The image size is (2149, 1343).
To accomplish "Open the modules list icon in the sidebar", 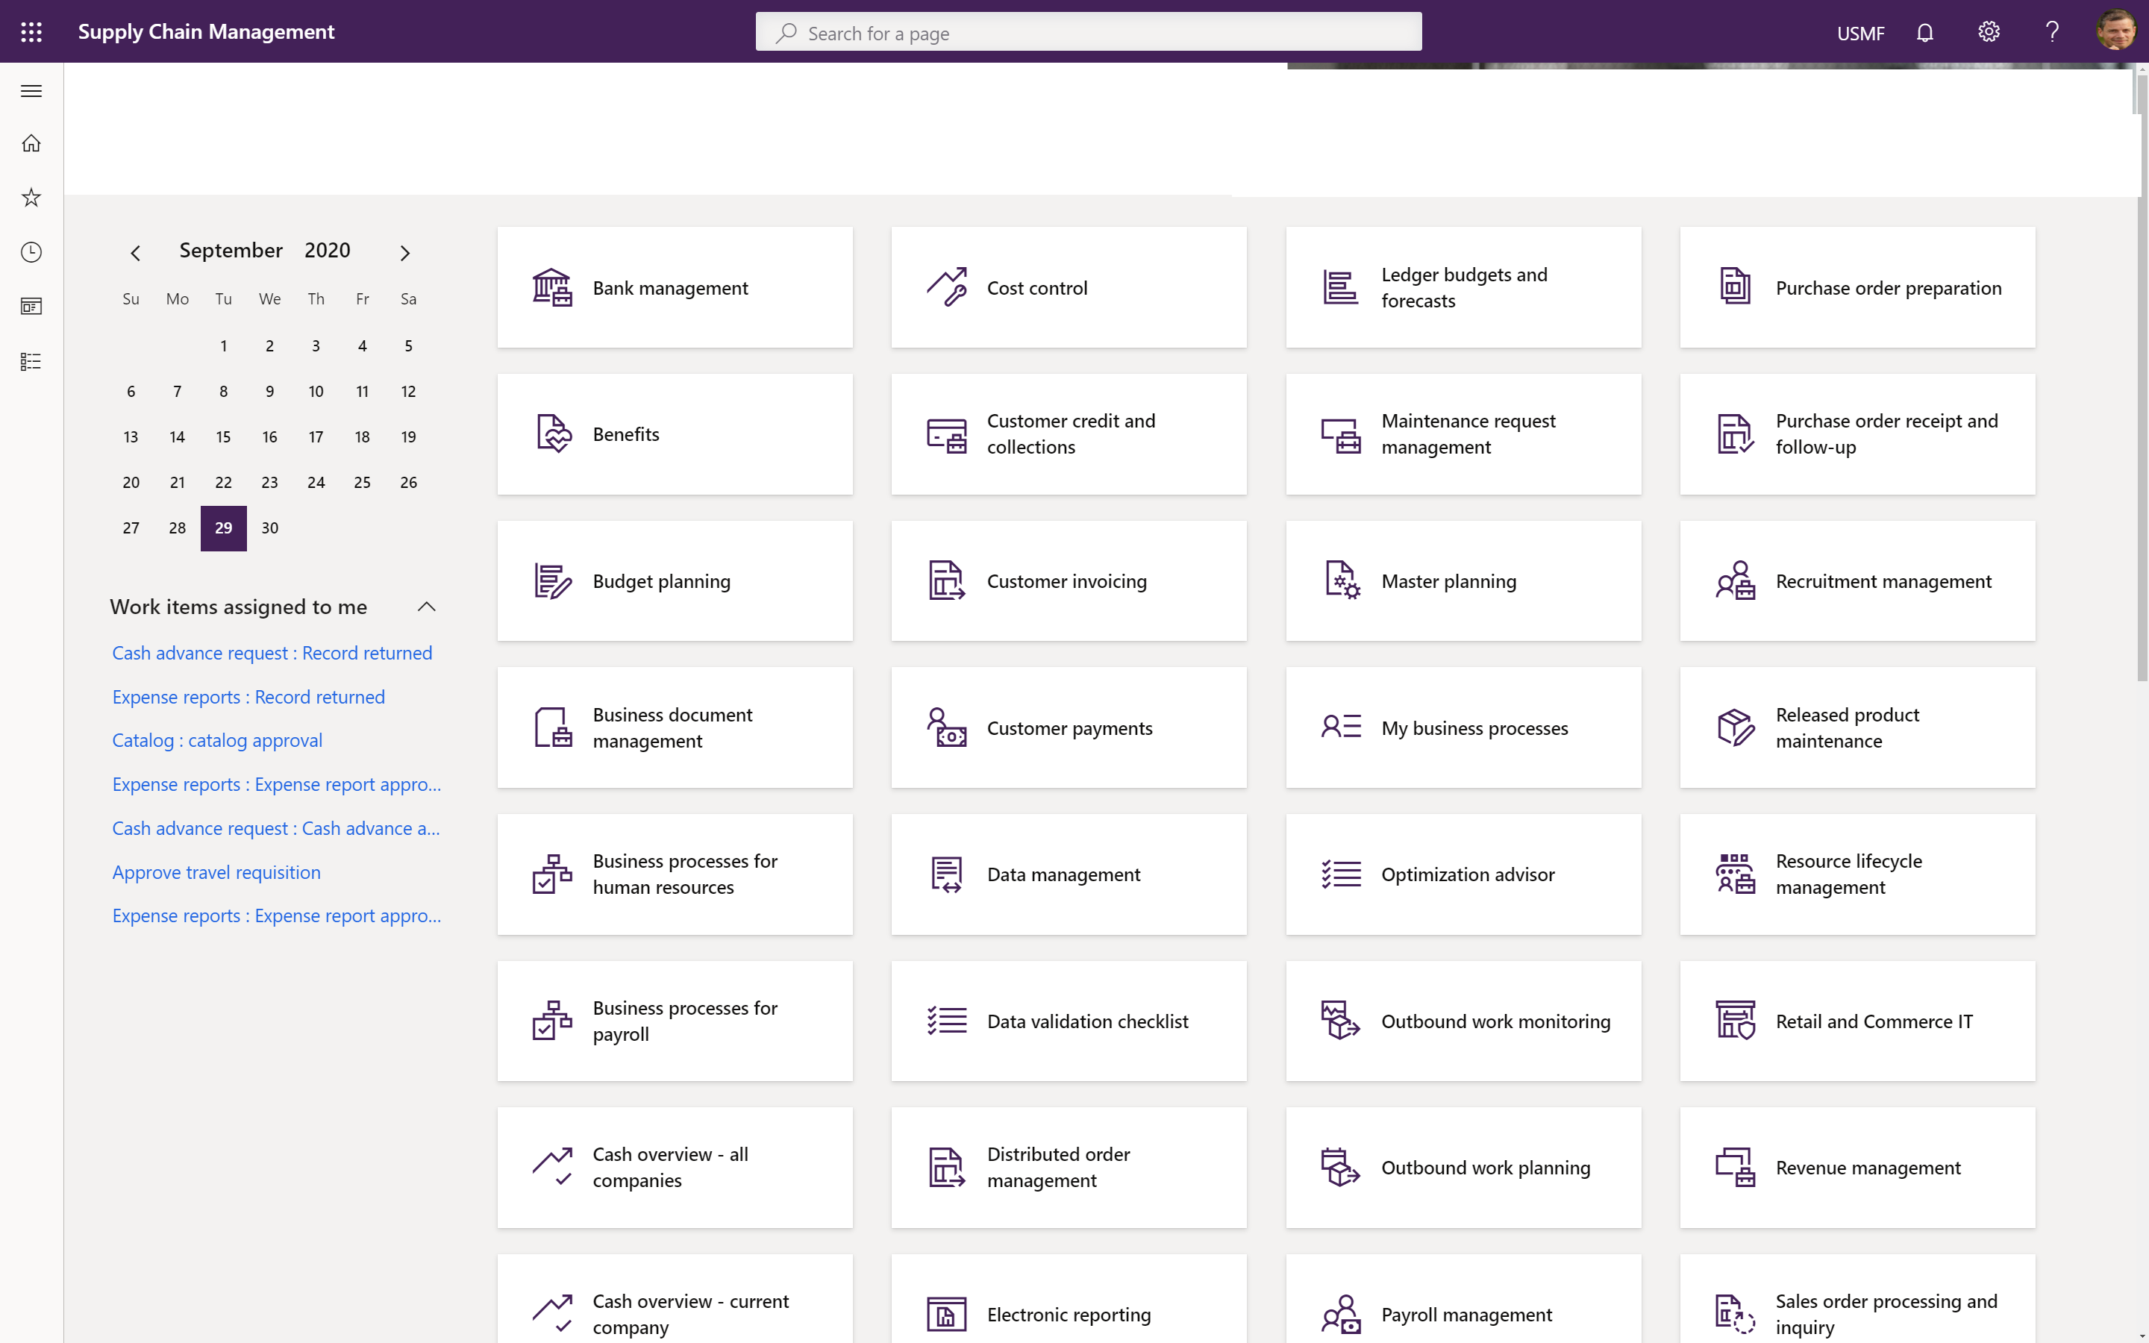I will 31,360.
